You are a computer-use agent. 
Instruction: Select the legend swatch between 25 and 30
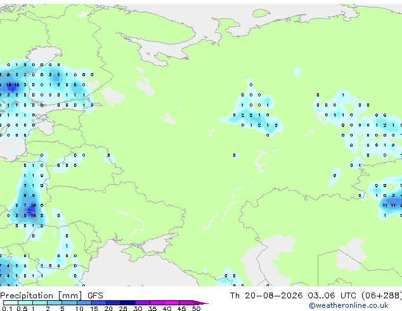(128, 303)
